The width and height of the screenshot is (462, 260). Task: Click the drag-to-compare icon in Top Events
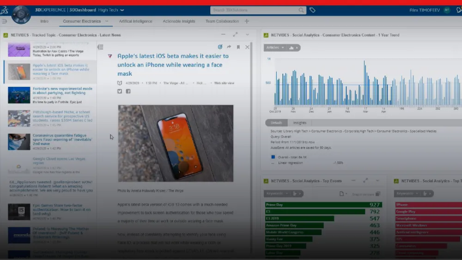point(378,193)
